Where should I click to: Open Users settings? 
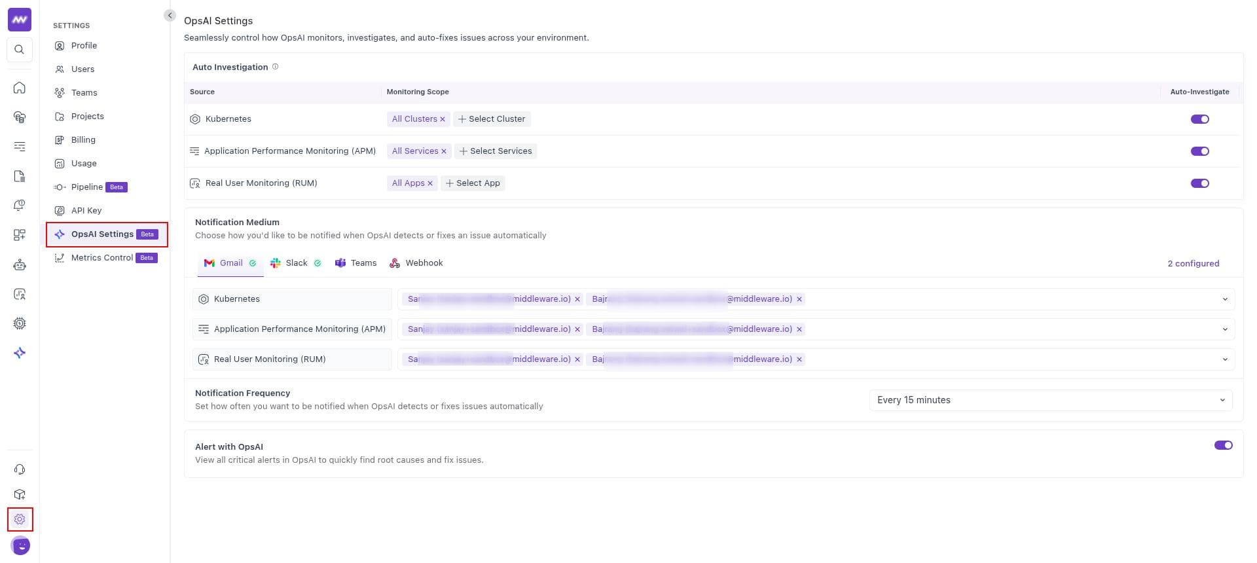coord(82,69)
